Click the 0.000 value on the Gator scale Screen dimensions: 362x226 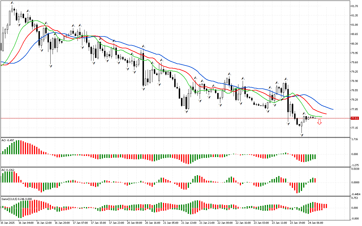point(355,208)
